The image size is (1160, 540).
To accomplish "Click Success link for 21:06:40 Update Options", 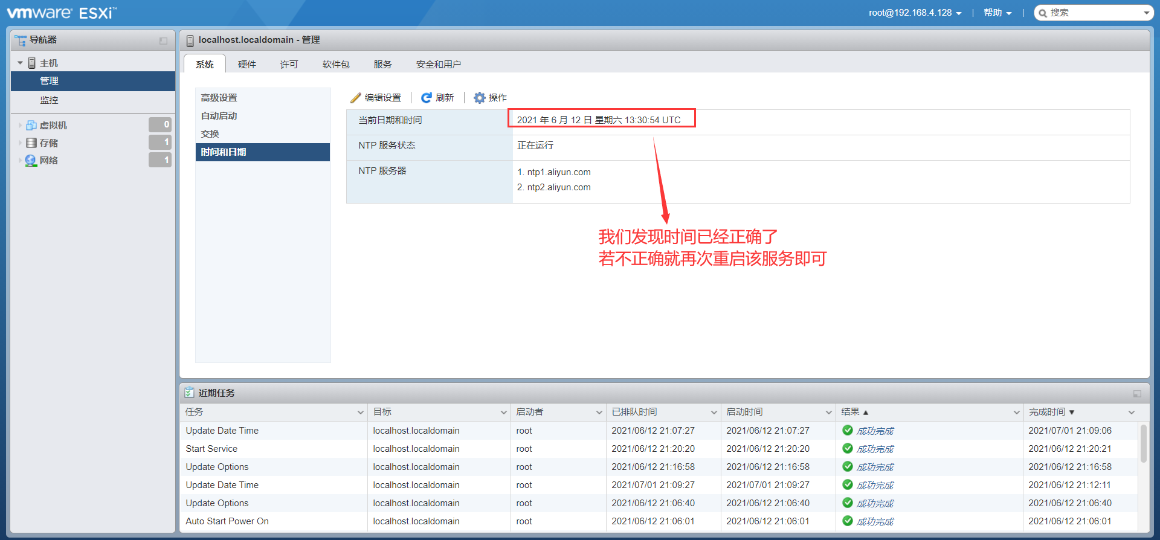I will [875, 503].
